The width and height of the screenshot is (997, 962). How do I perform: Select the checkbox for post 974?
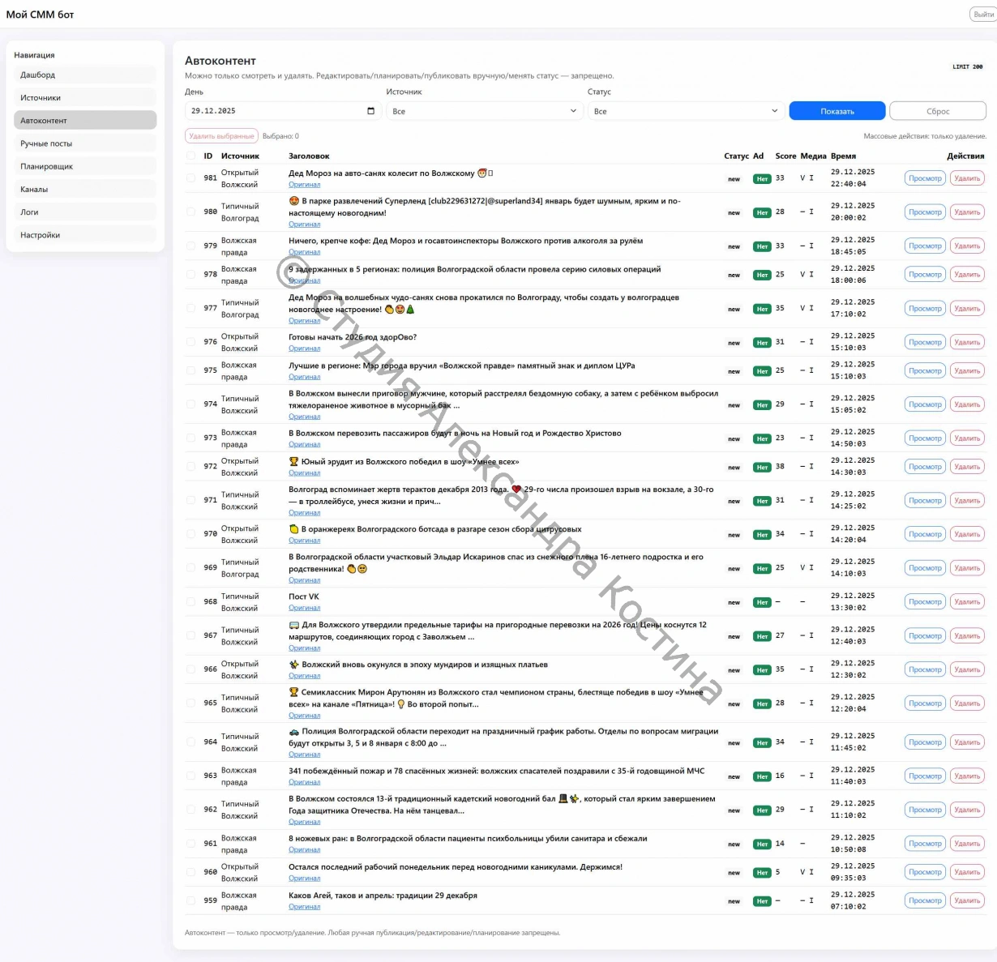pyautogui.click(x=191, y=404)
